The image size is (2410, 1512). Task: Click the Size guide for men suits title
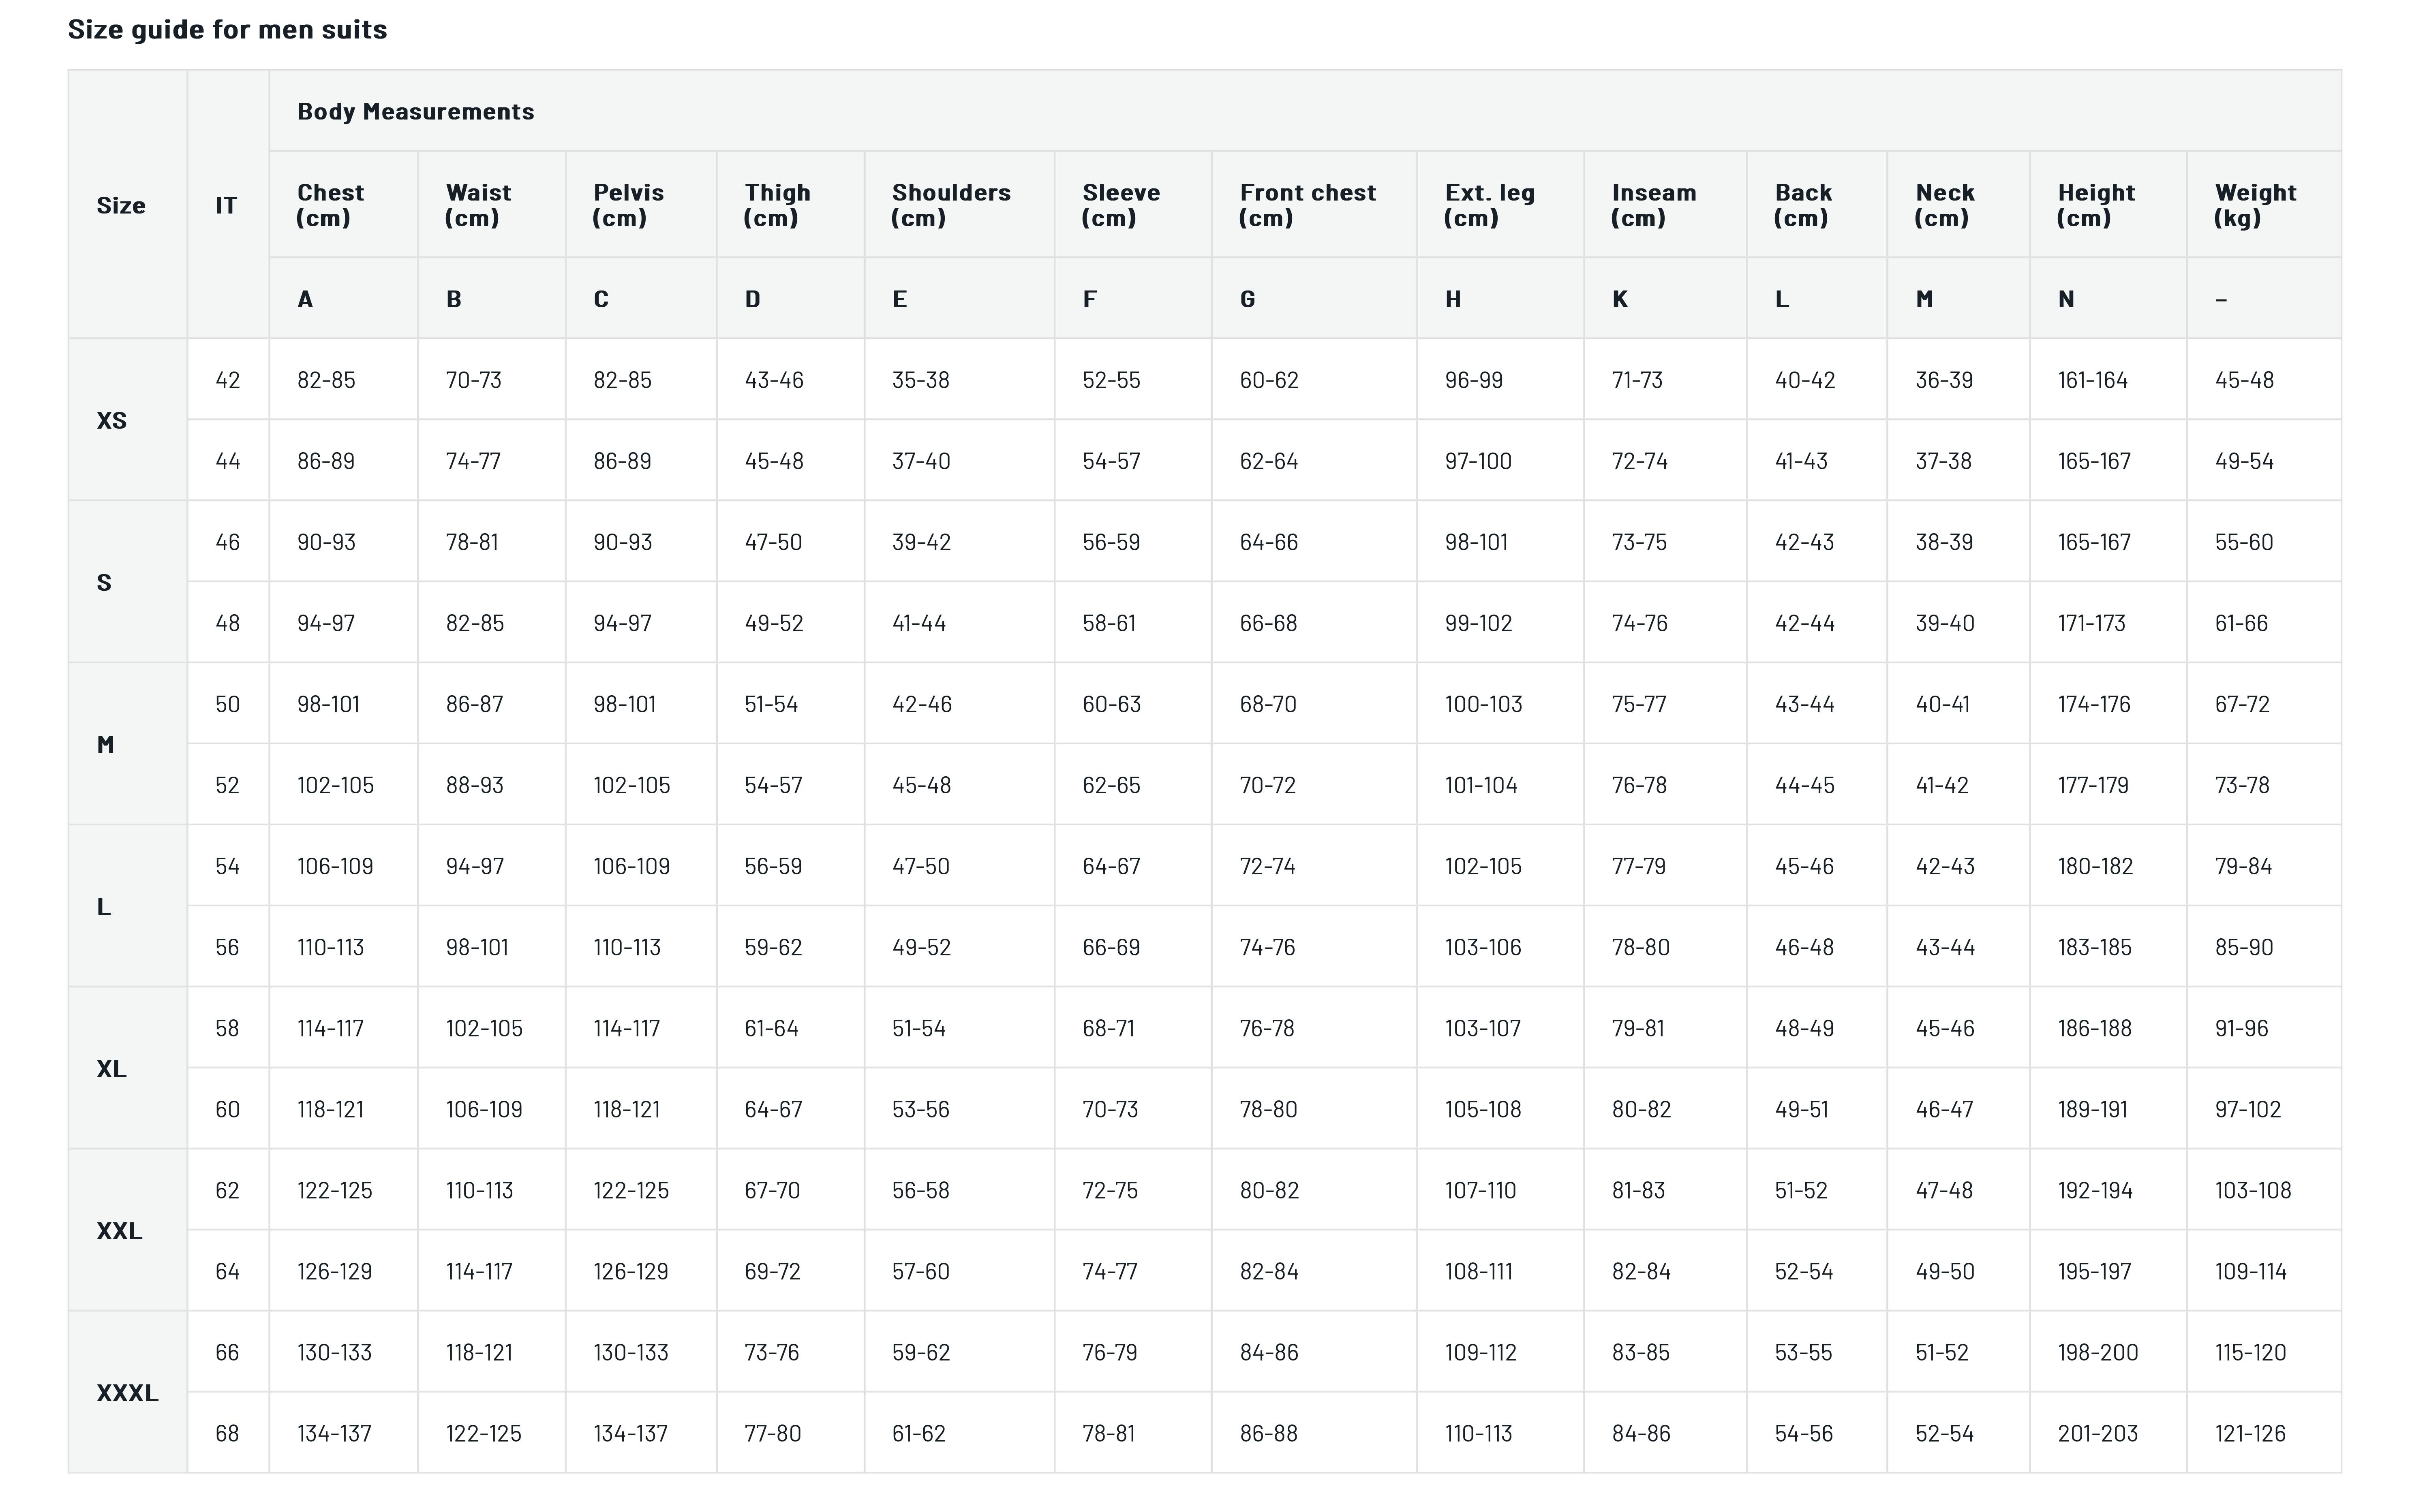227,30
